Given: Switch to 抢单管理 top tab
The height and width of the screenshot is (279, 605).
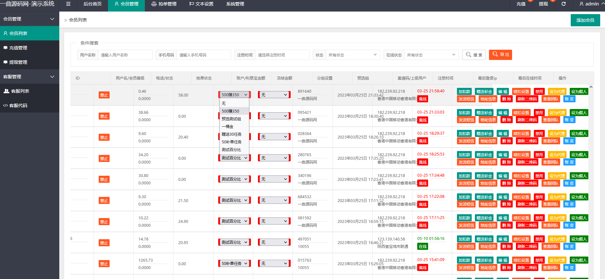Looking at the screenshot, I should tap(164, 4).
